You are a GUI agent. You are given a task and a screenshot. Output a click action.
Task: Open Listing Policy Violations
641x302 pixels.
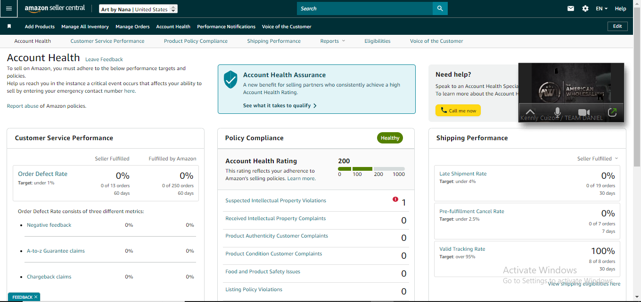click(254, 289)
